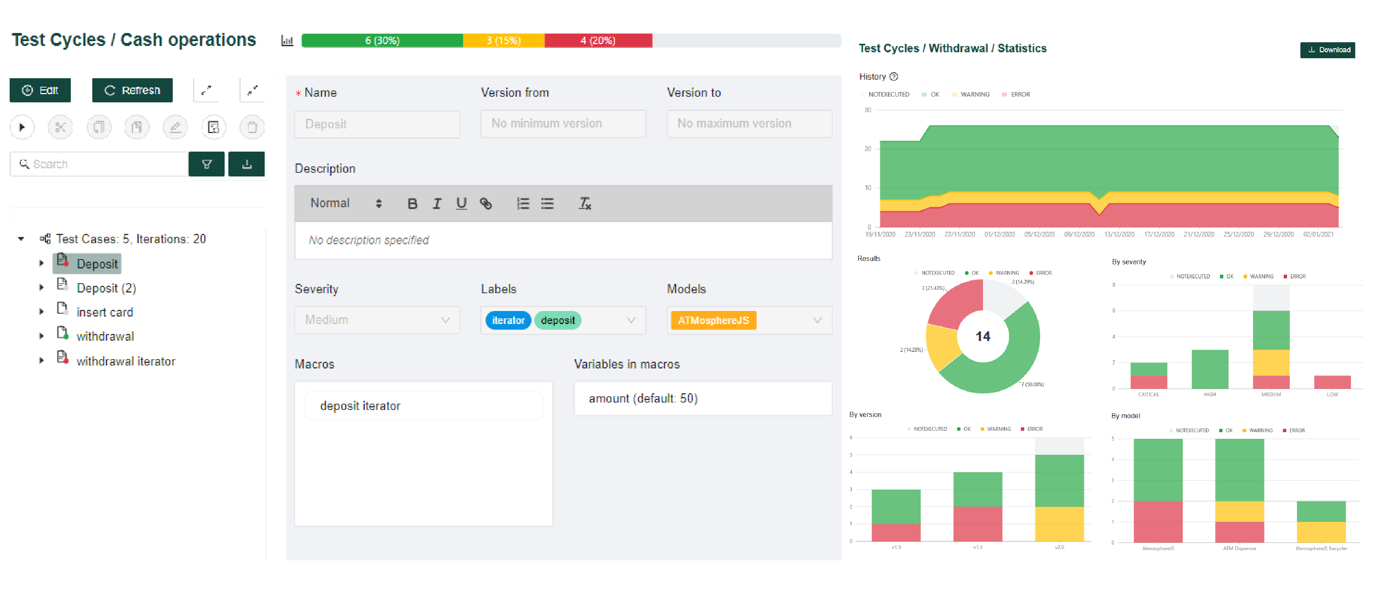
Task: Click the No maximum version field
Action: click(x=750, y=124)
